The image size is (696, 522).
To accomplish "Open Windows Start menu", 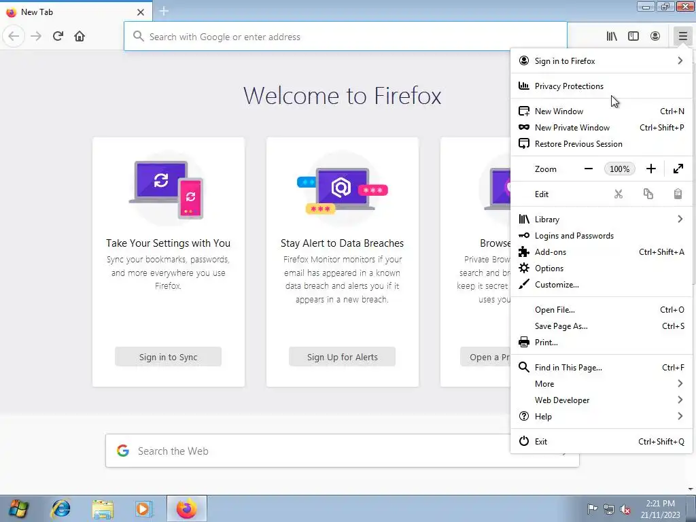I will pyautogui.click(x=18, y=508).
